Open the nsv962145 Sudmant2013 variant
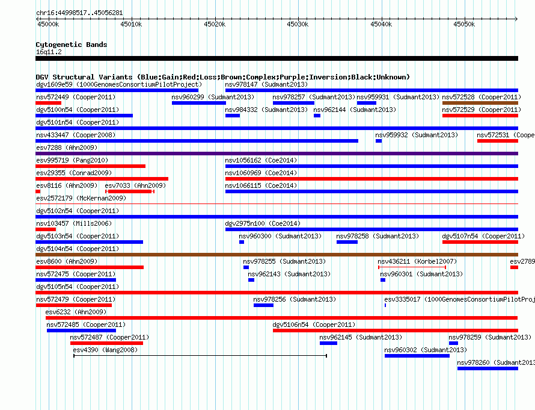 pyautogui.click(x=361, y=337)
